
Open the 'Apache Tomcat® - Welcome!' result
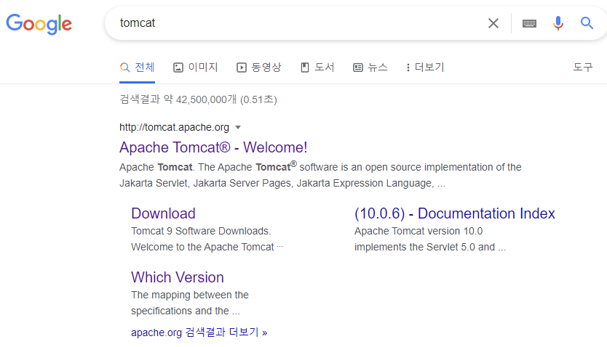tap(213, 147)
